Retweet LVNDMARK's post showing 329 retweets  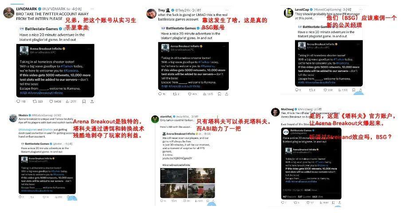click(x=35, y=102)
